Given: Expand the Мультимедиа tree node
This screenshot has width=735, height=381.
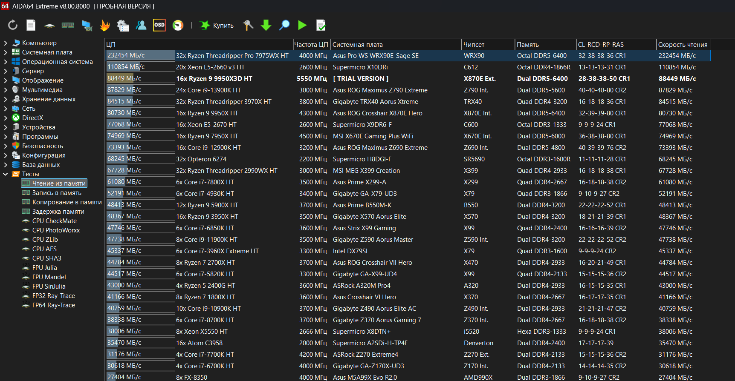Looking at the screenshot, I should pos(6,90).
